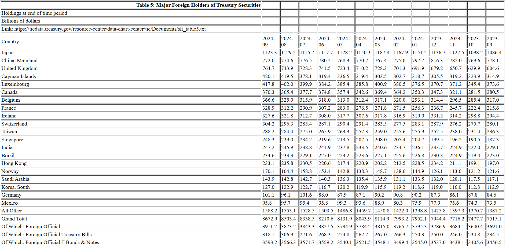Select 'Of Which: Foreign Official T-Bonds & Notes' label
This screenshot has height=247, width=506.
pos(50,242)
